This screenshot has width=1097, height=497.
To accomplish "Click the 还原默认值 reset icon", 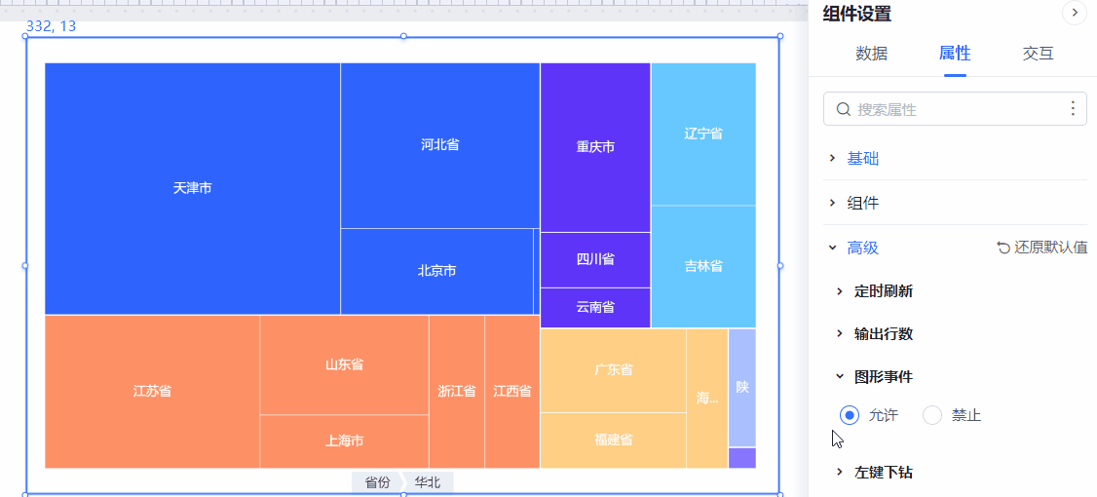I will [1003, 248].
